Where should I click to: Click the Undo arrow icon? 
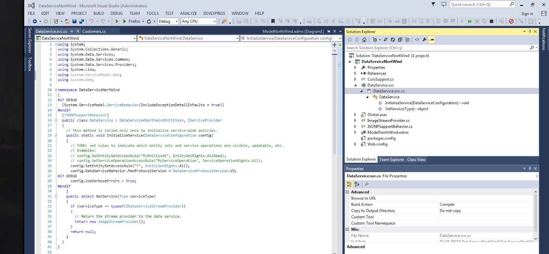tap(92, 21)
